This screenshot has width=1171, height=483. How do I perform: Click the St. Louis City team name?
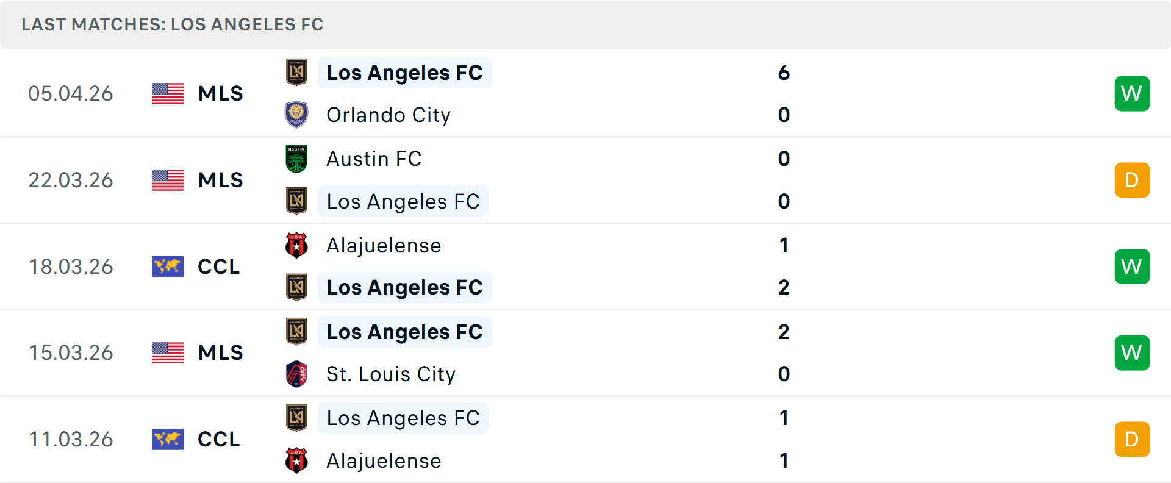[x=391, y=374]
